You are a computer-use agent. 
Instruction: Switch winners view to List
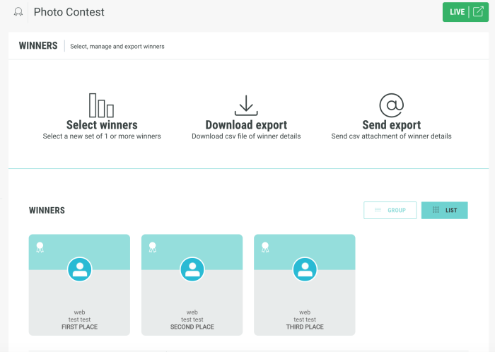[444, 210]
